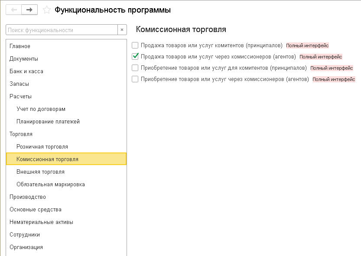The image size is (361, 256).
Task: Click the forward navigation arrow
Action: (x=29, y=10)
